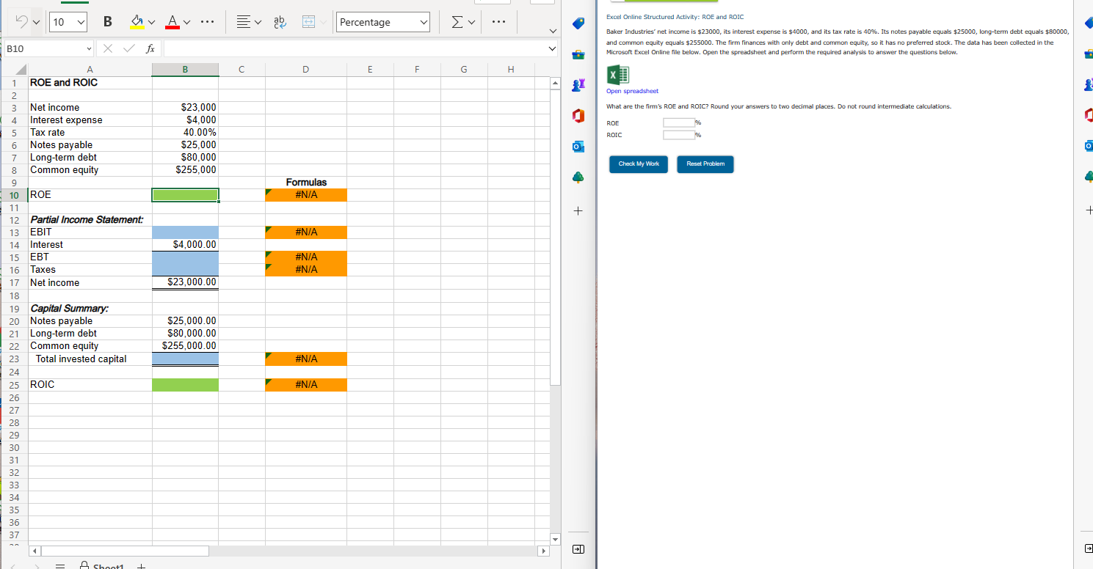Click the Merge Cells icon
This screenshot has width=1093, height=569.
(310, 22)
